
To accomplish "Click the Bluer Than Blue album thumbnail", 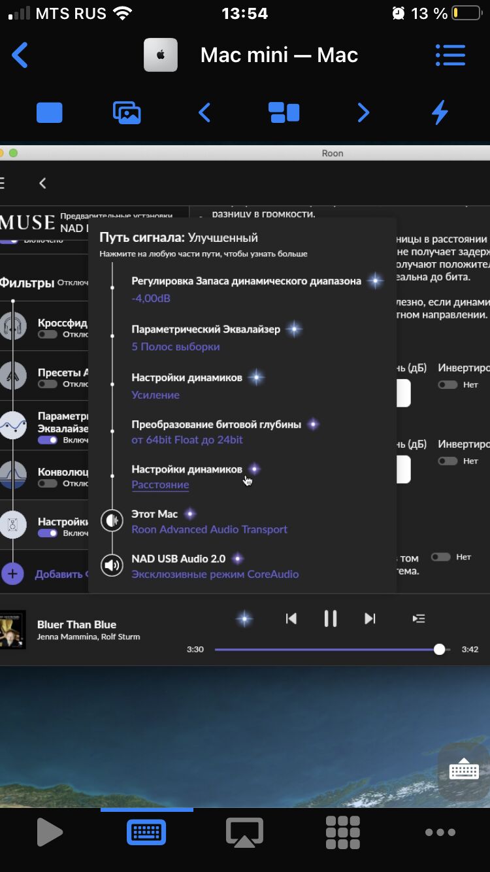I will click(x=12, y=629).
